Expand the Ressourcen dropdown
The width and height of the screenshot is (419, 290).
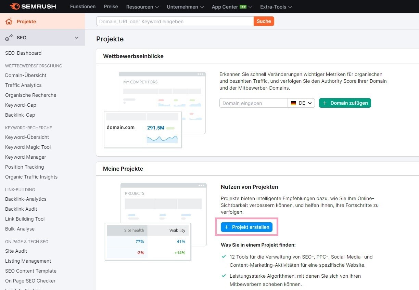(142, 6)
